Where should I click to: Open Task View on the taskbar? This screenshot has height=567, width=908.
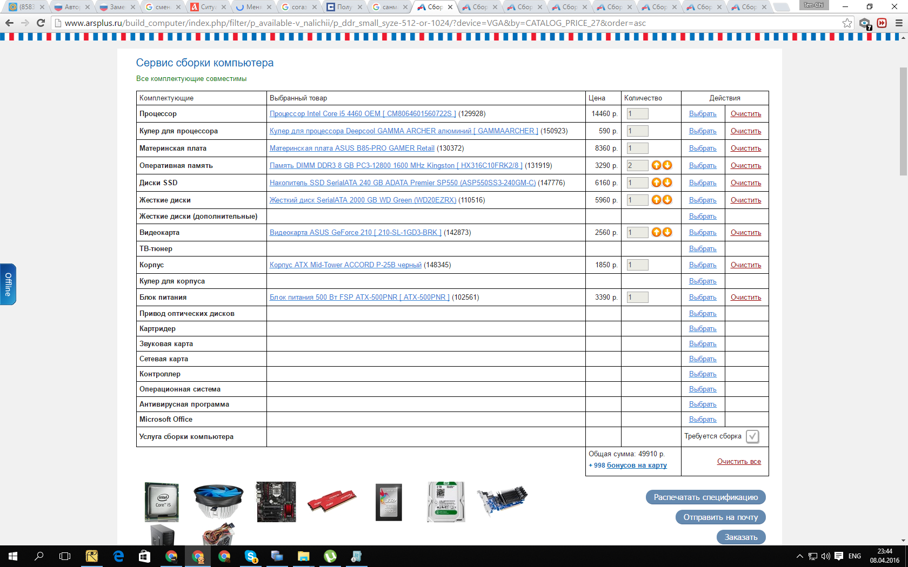click(x=65, y=556)
